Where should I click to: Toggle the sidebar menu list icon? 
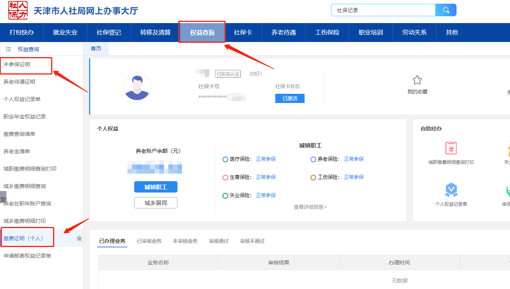tap(8, 49)
